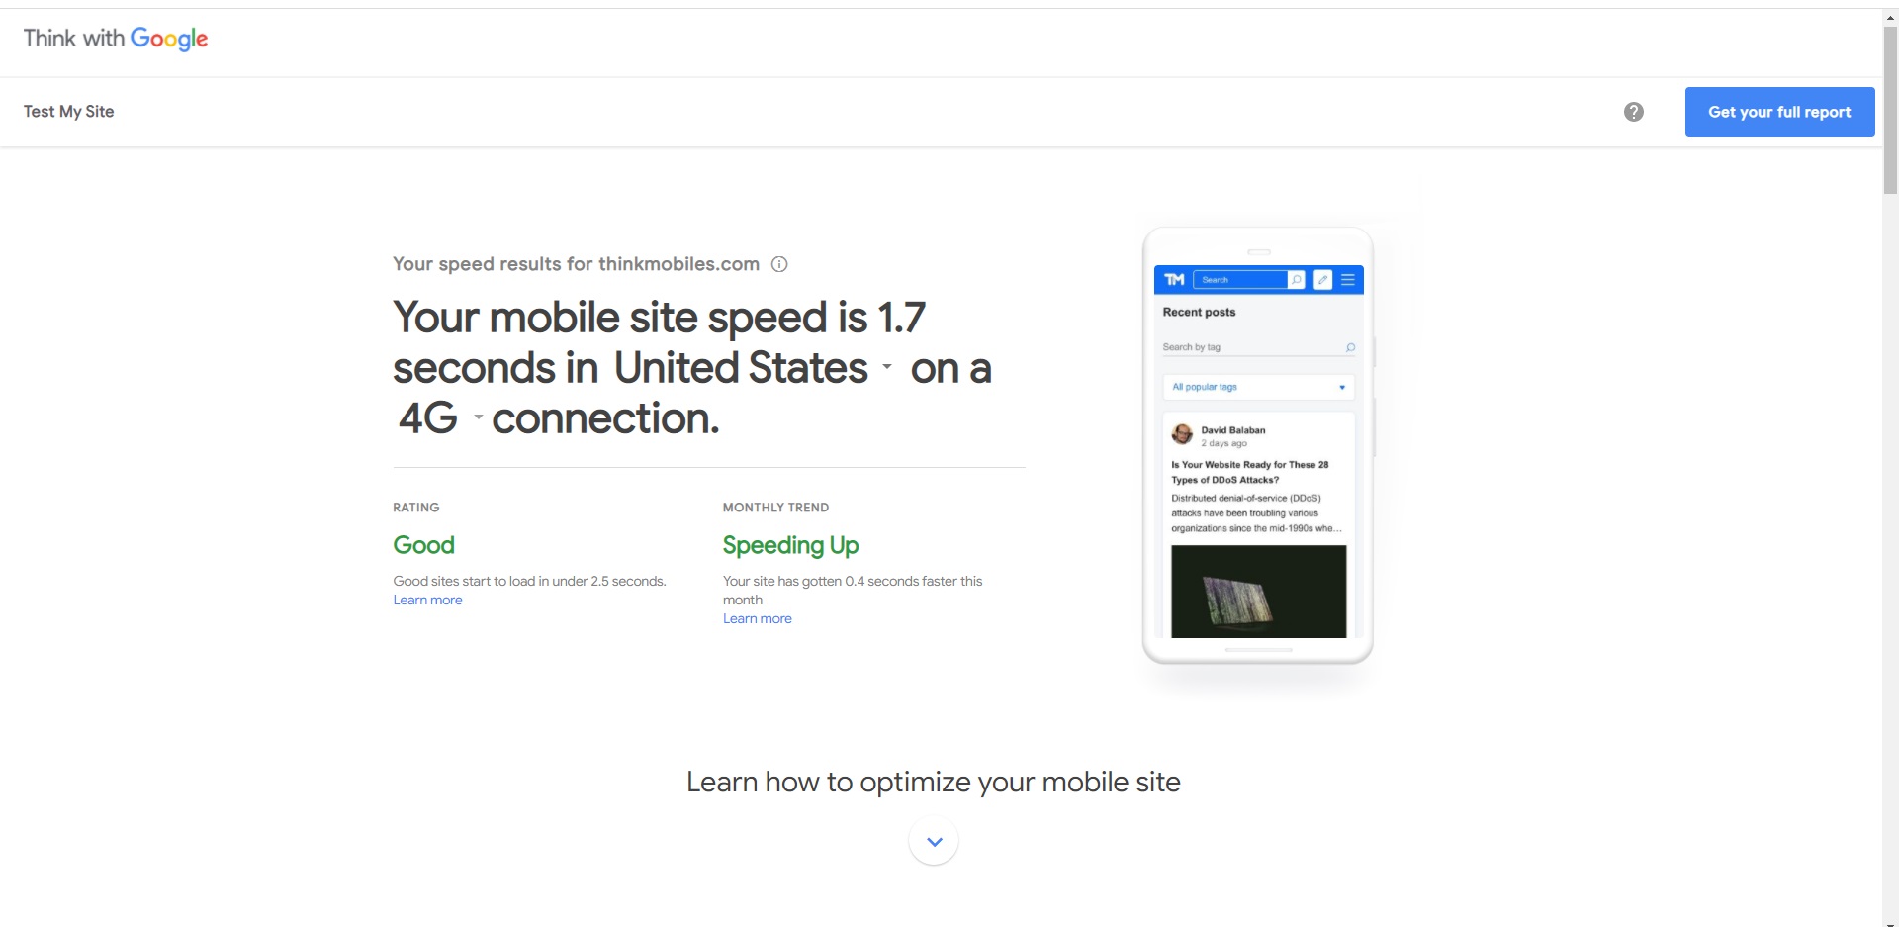The width and height of the screenshot is (1899, 927).
Task: Click the down chevron to see optimization tips
Action: 934,841
